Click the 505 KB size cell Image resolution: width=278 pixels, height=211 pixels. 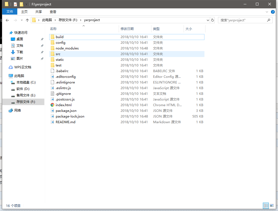(198, 116)
